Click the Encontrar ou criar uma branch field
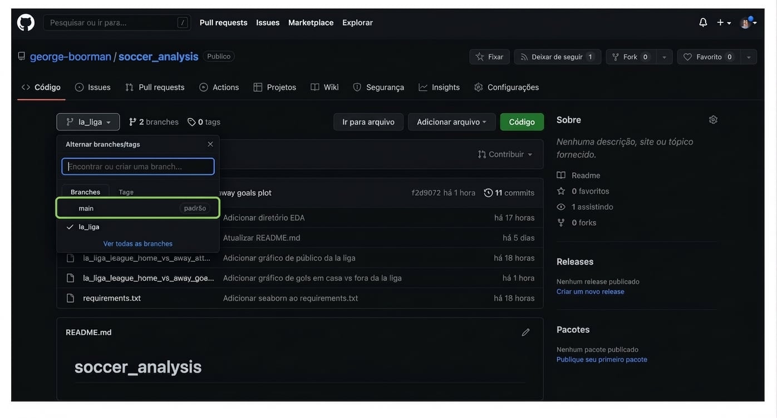The image size is (777, 418). coord(138,166)
